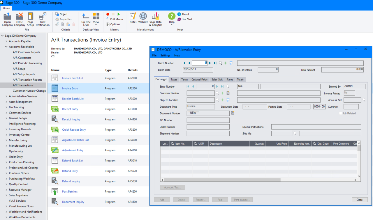Expand the Inventory Control tree node
Image resolution: width=373 pixels, height=220 pixels.
tap(6, 135)
